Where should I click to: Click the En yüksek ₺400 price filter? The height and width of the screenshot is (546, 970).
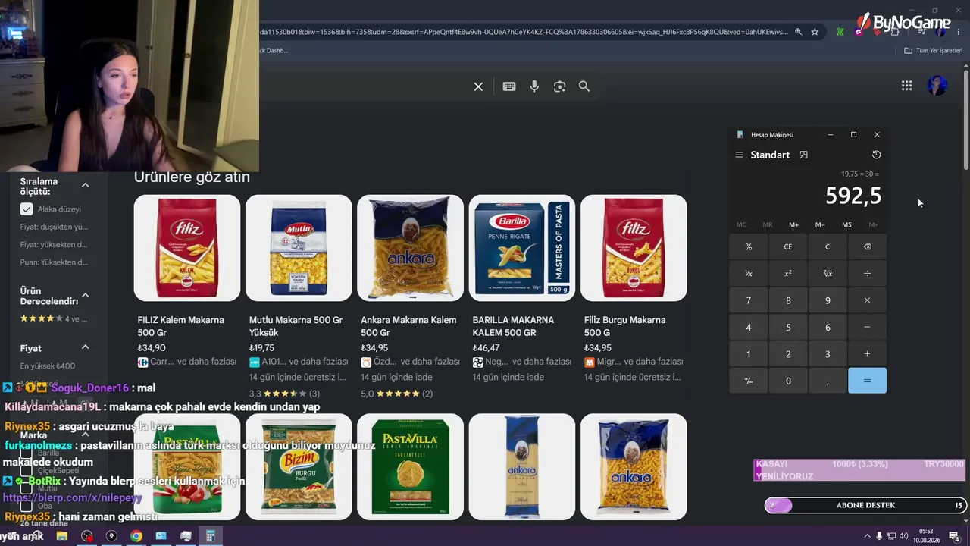[48, 366]
